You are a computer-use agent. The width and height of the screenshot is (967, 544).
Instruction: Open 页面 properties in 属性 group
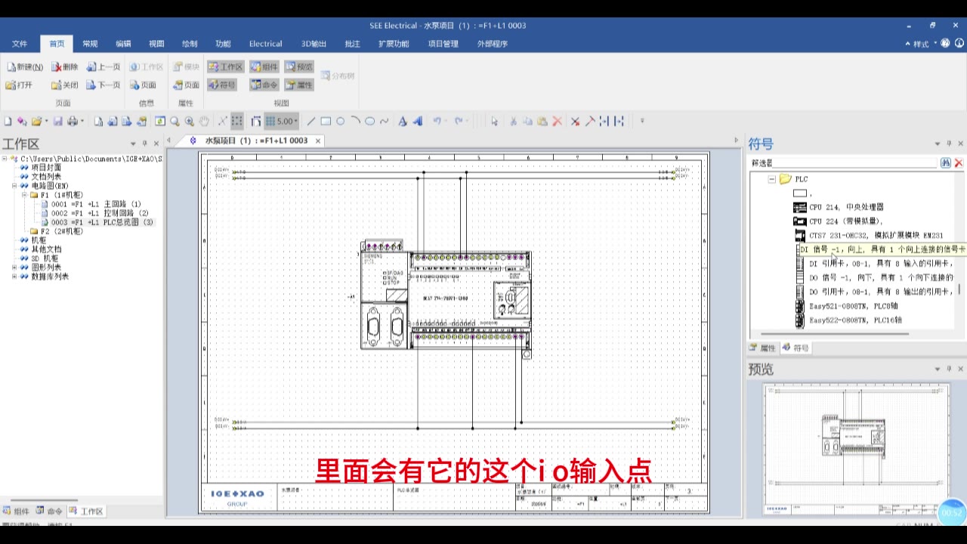(186, 85)
